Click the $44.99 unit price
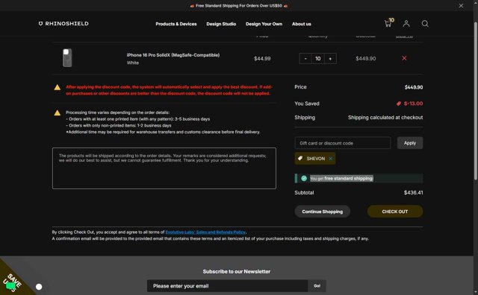The width and height of the screenshot is (478, 295). pyautogui.click(x=262, y=58)
